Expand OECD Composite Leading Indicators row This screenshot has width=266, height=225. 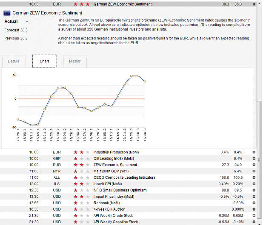(x=254, y=177)
